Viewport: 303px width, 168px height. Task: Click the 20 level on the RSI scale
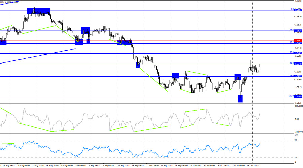coord(296,158)
